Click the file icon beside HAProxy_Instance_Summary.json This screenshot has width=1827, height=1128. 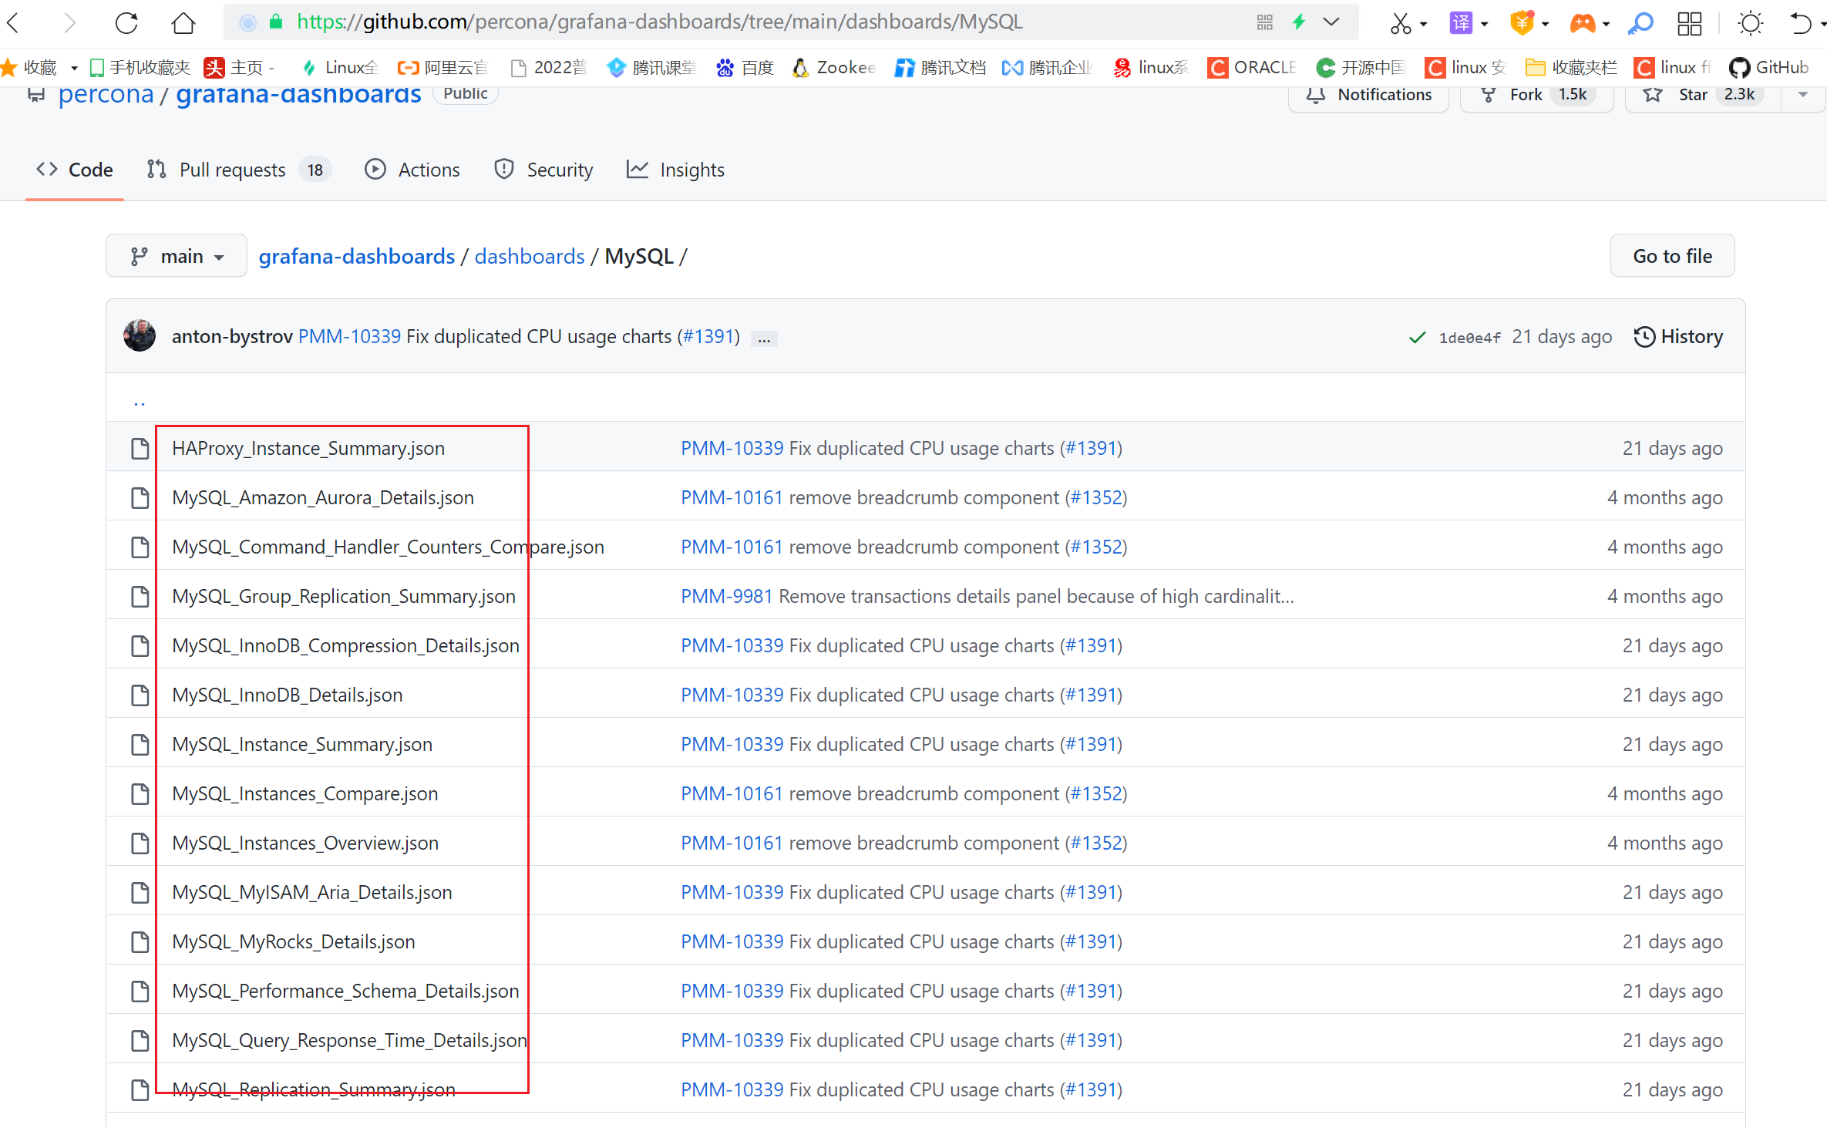[x=140, y=448]
